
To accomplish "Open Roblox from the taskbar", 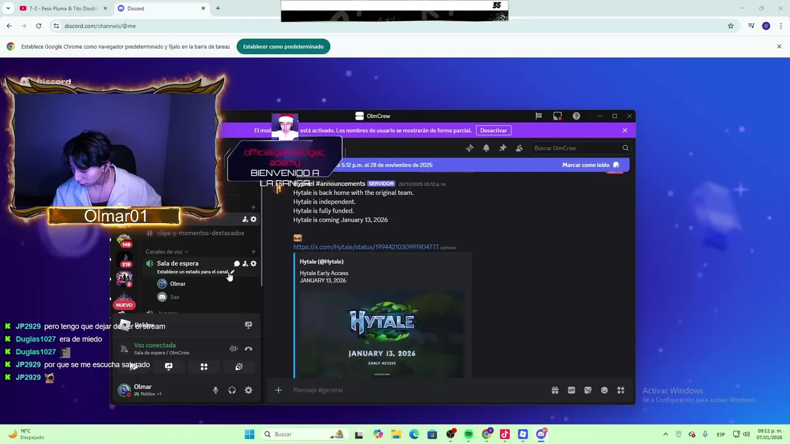I will [x=523, y=434].
